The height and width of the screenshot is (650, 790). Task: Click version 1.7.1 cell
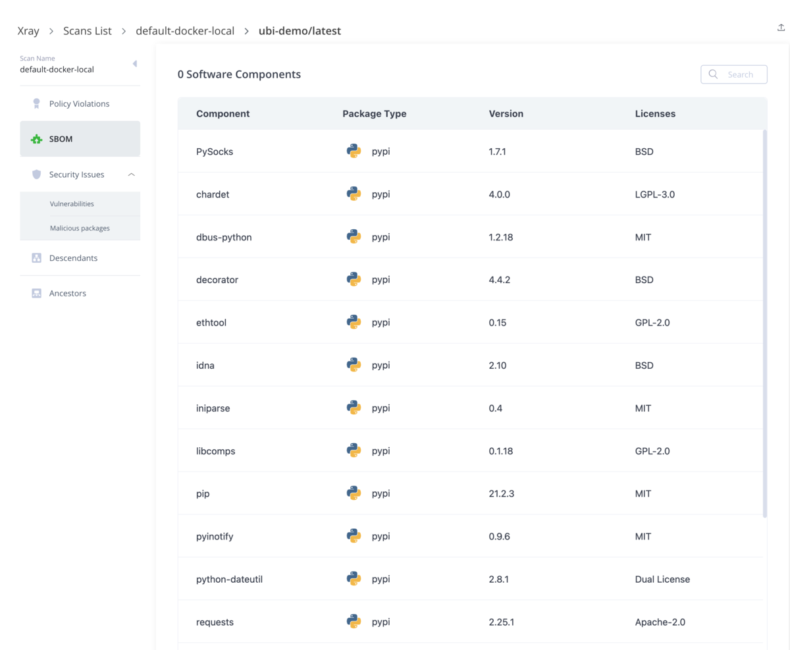coord(498,151)
